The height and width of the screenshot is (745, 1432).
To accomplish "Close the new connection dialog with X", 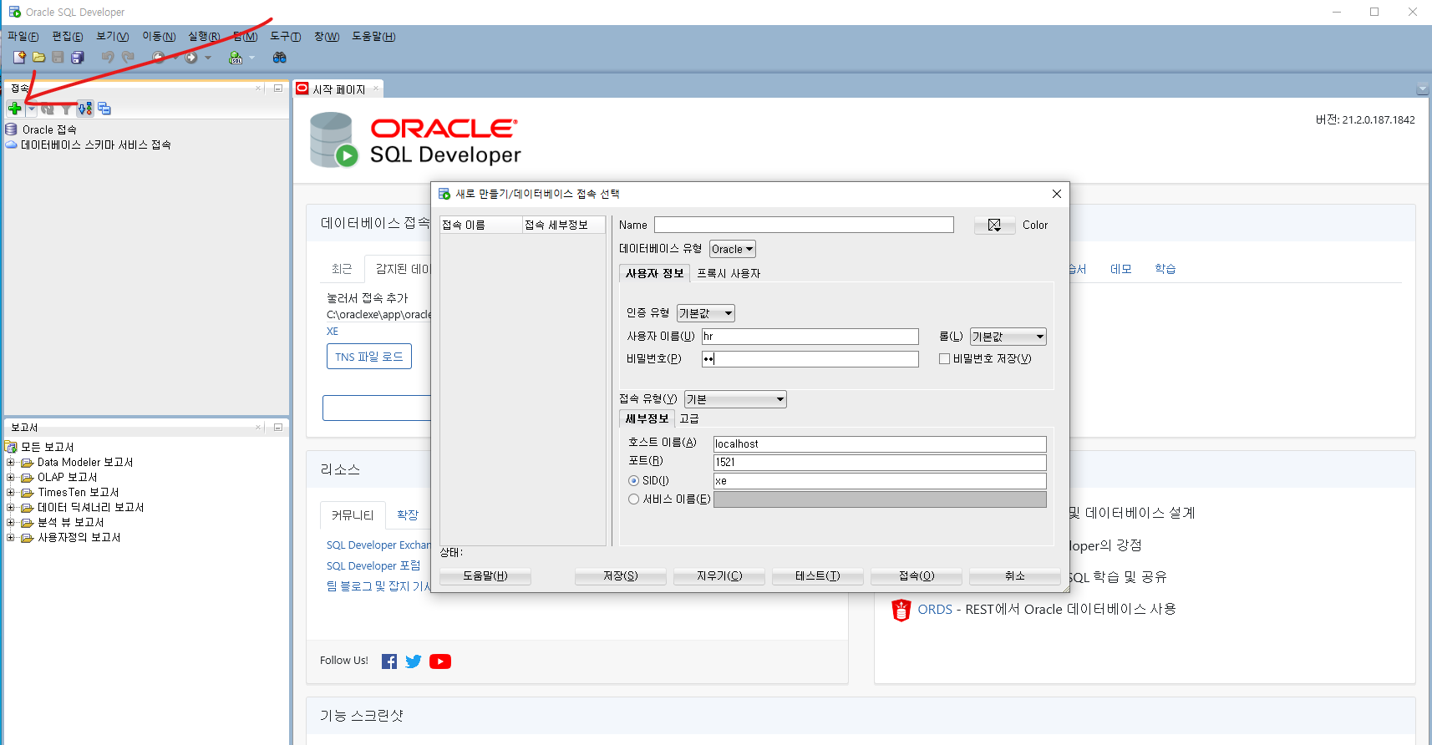I will click(1057, 194).
